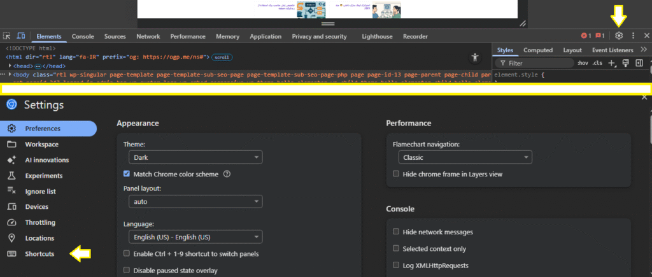Enable Ctrl + 1-9 shortcut to switch panels
Screen dimensions: 652x277
127,253
